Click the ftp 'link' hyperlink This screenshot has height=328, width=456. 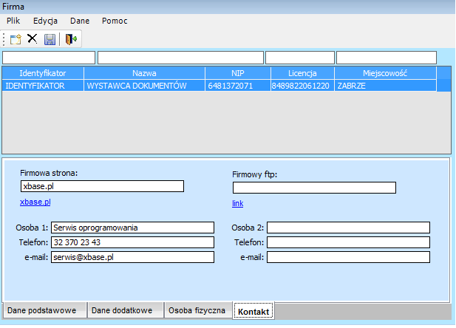tap(237, 203)
